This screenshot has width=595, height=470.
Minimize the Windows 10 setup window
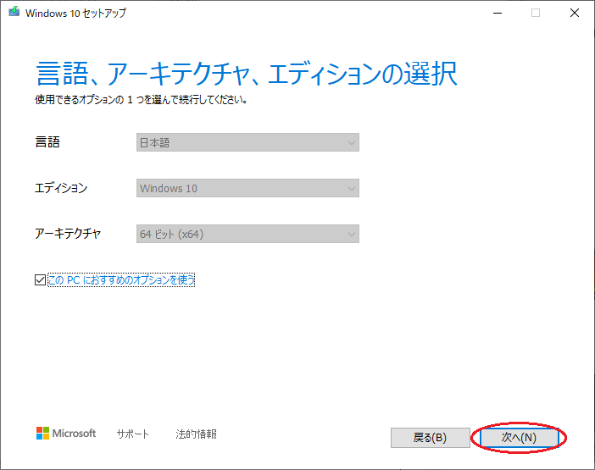(x=498, y=13)
